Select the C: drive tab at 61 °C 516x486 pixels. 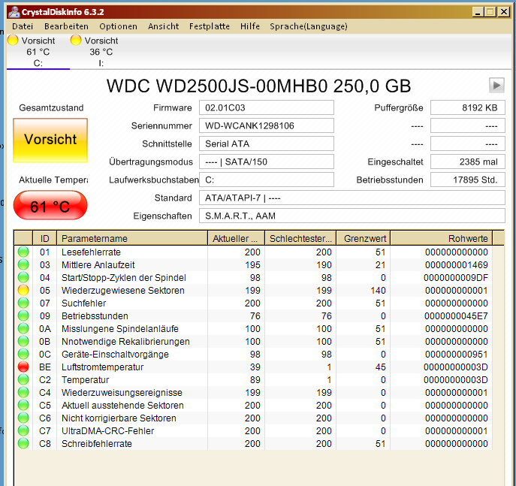(38, 52)
